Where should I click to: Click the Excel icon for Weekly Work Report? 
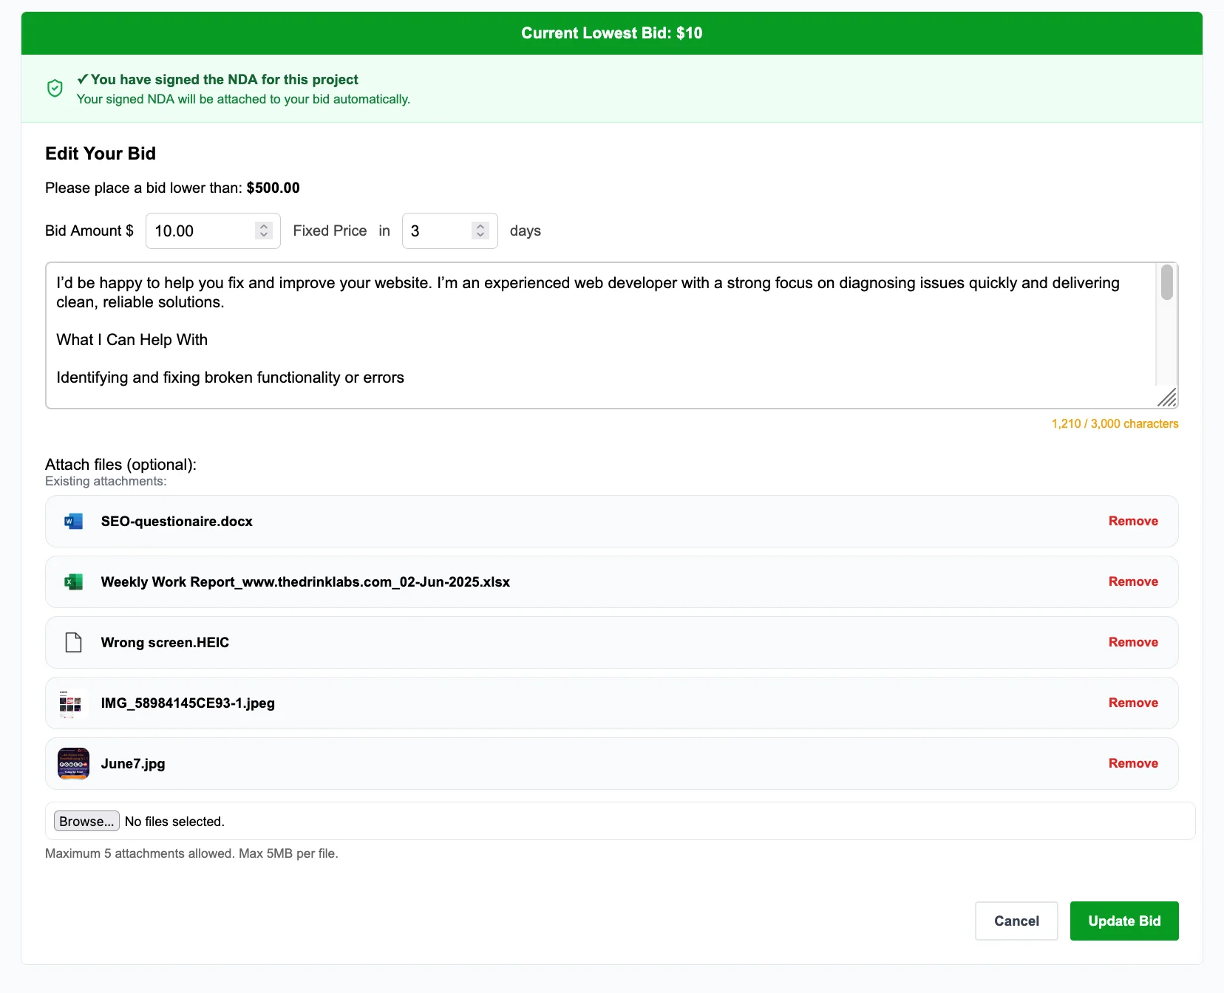coord(73,582)
